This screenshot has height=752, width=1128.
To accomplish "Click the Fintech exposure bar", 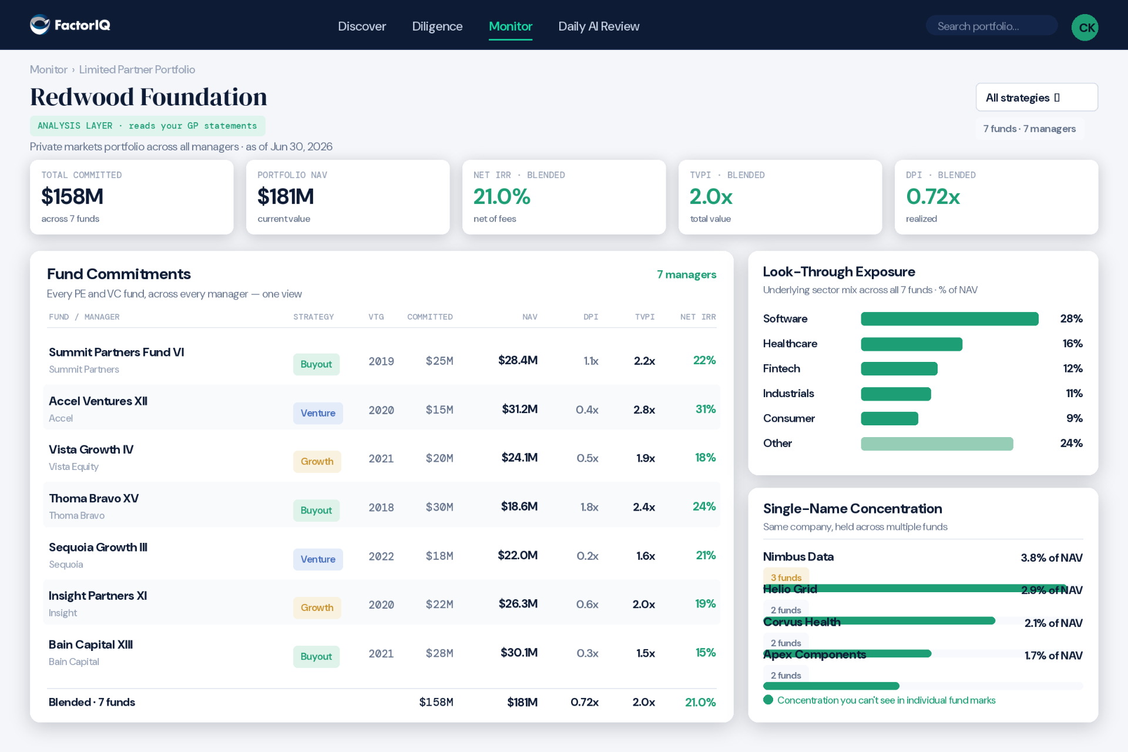I will [899, 368].
